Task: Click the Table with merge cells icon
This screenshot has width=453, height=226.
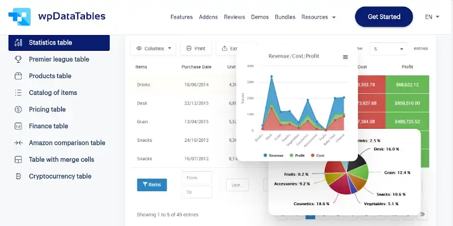Action: pos(18,159)
